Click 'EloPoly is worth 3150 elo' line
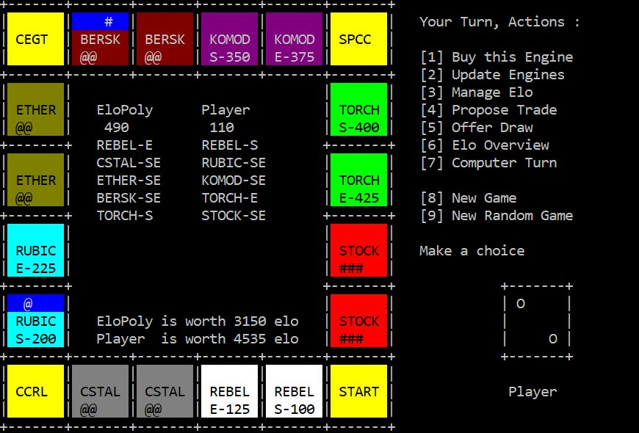The height and width of the screenshot is (433, 639). coord(198,321)
